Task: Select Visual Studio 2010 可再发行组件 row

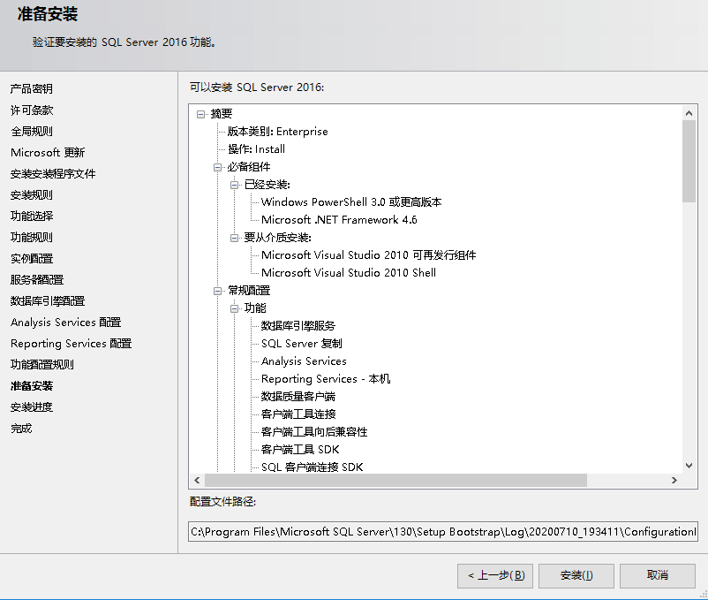Action: tap(368, 255)
